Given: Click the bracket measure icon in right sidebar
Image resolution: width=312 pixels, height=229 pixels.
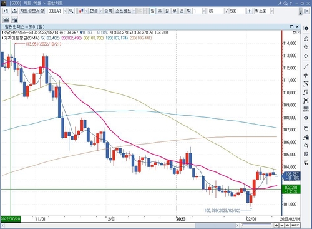Looking at the screenshot, I should [306, 101].
